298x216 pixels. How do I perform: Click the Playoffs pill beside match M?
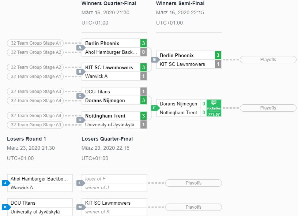(193, 207)
